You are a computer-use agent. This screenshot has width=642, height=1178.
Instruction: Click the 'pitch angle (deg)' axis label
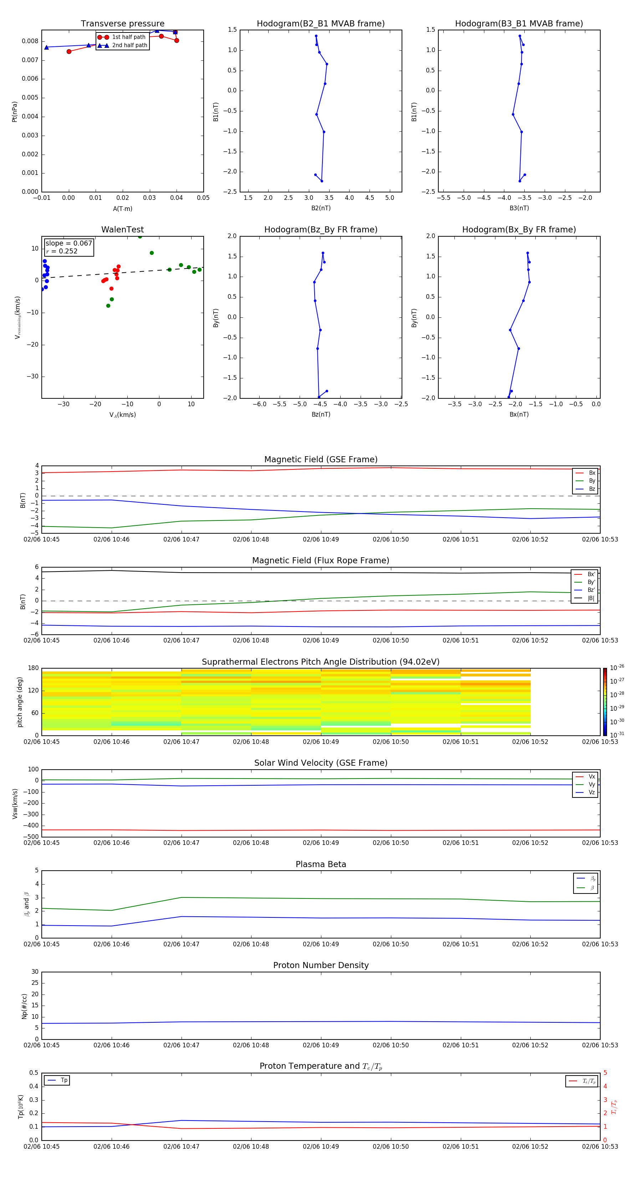pos(20,702)
